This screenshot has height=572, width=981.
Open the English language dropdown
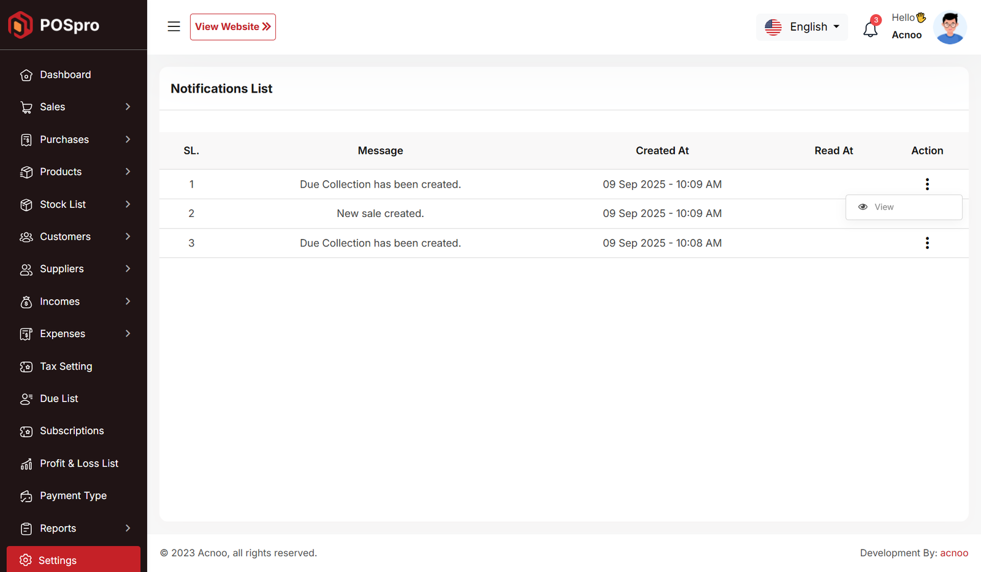pyautogui.click(x=802, y=27)
